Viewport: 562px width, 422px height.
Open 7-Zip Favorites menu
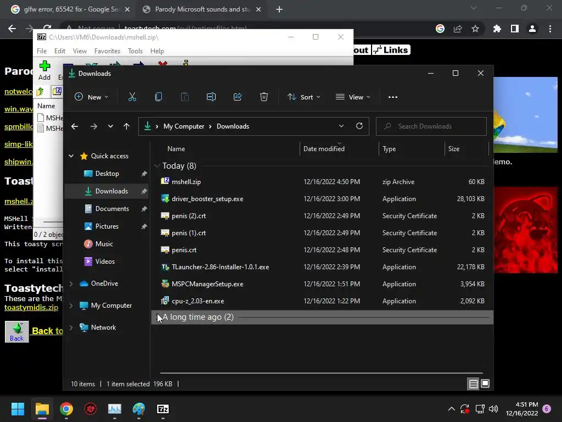[x=107, y=51]
